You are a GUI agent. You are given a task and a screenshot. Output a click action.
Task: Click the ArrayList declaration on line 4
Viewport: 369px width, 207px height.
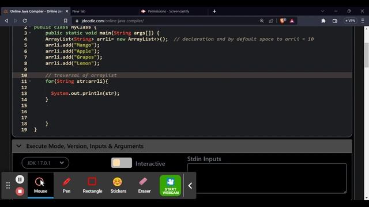pyautogui.click(x=107, y=39)
